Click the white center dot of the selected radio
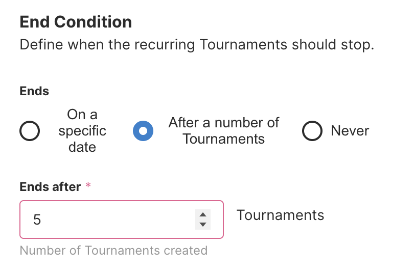 [x=143, y=131]
